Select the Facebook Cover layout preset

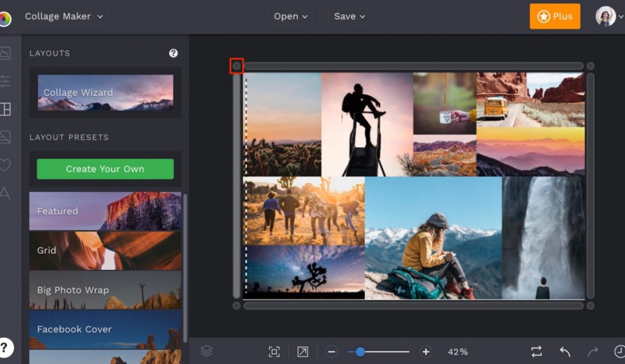tap(105, 329)
